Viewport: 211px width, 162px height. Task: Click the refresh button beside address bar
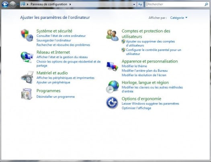(140, 4)
